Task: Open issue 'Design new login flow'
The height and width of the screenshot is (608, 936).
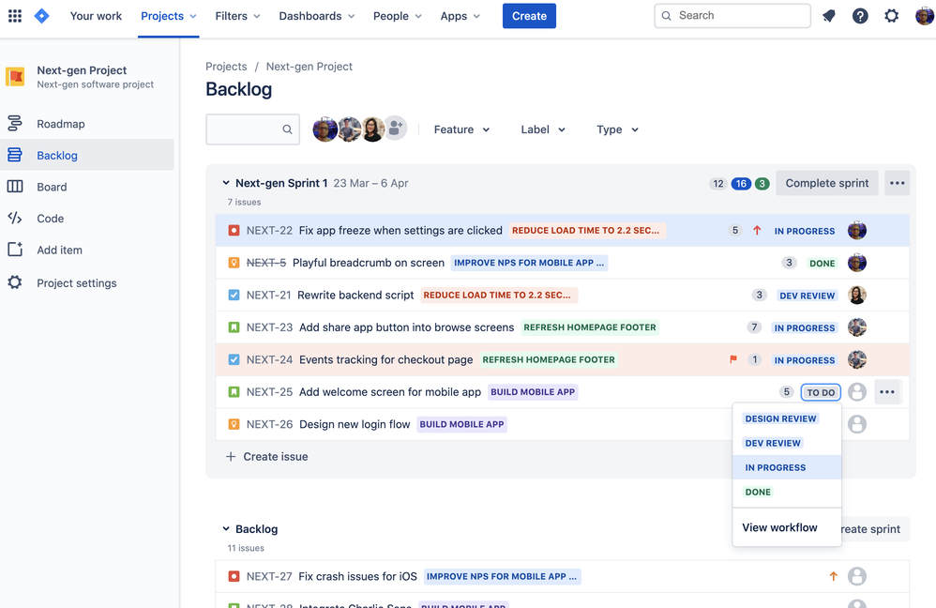Action: pos(355,424)
